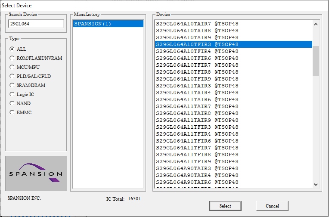Viewport: 329px width, 217px height.
Task: Select SRAM/DRAM type option
Action: pos(12,85)
